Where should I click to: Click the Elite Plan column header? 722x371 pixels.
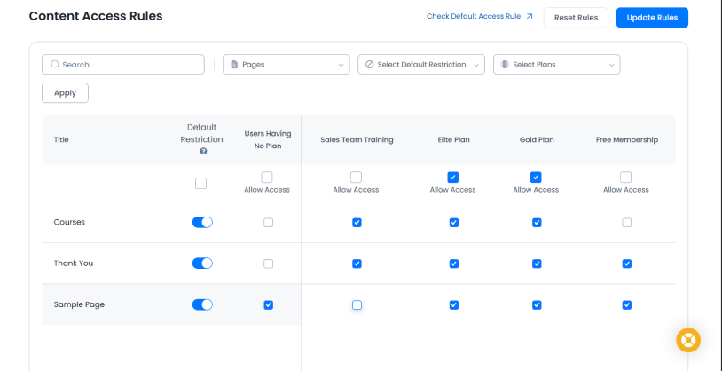tap(454, 139)
